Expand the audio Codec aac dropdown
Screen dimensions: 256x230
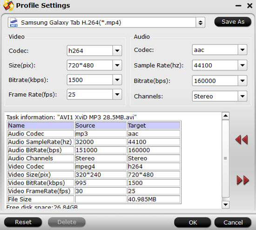243,50
